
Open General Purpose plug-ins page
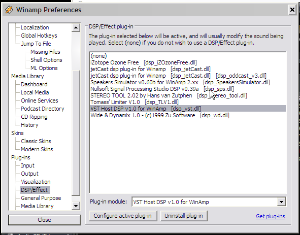tap(41, 198)
